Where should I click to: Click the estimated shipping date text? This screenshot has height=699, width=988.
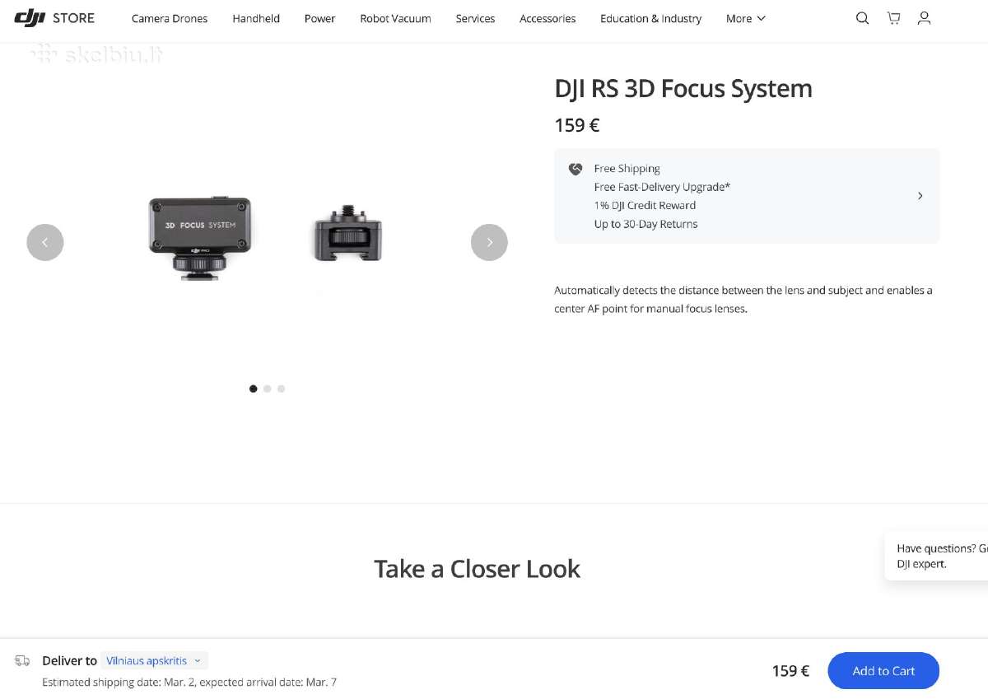189,682
